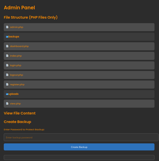Click the file icon beside register.php
This screenshot has width=159, height=161.
[x=7, y=84]
